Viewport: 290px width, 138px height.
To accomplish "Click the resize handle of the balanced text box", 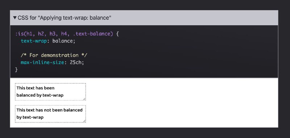I will pos(84,99).
